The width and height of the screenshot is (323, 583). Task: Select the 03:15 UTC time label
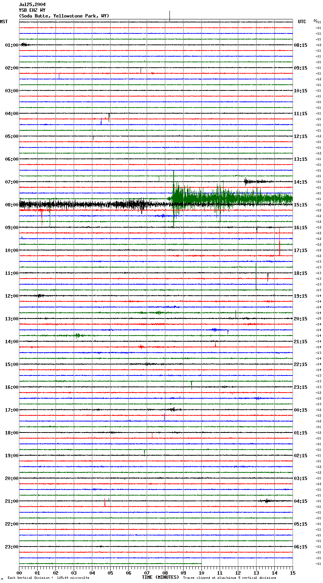pos(301,478)
